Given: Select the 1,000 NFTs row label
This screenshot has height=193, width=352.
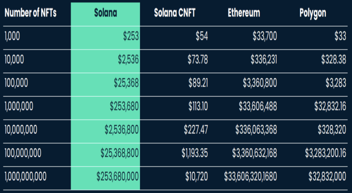Looking at the screenshot, I should [x=12, y=36].
